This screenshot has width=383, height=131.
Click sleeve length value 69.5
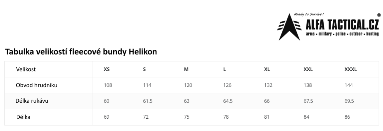pyautogui.click(x=349, y=101)
